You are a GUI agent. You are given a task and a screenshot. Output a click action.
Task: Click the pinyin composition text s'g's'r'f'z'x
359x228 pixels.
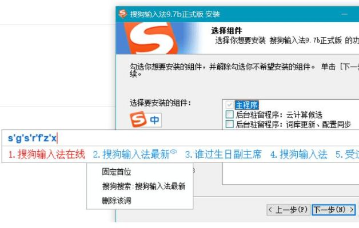(x=32, y=138)
